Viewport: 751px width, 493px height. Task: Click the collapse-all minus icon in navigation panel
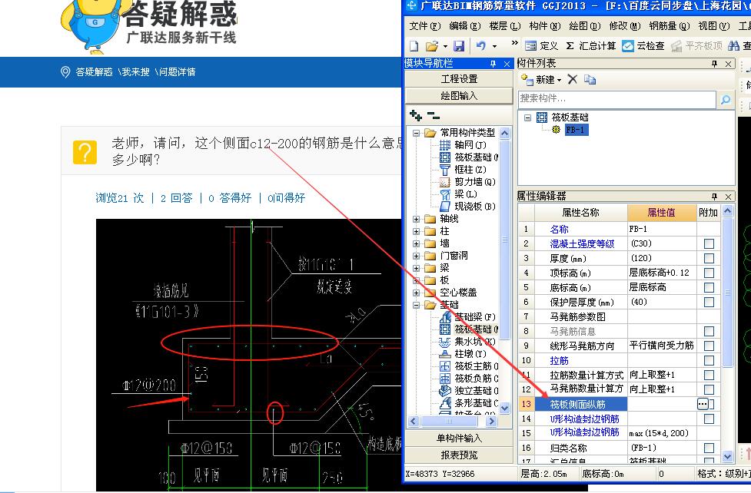[434, 115]
